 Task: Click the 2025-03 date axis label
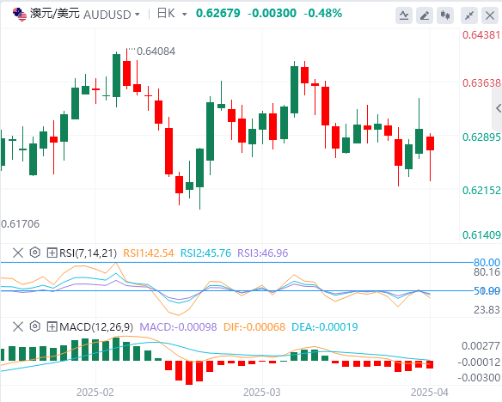point(262,392)
